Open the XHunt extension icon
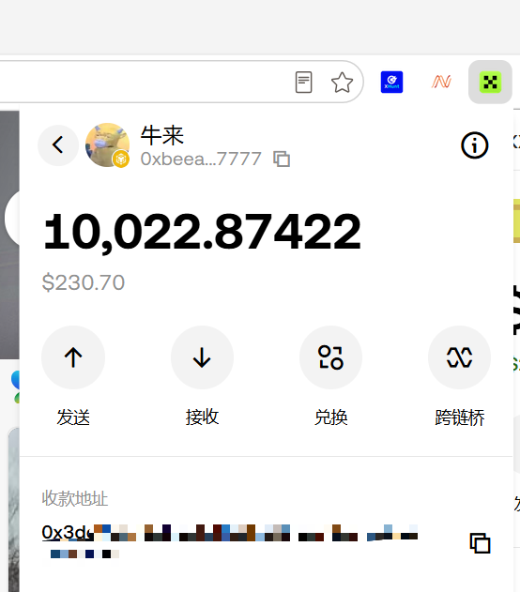 coord(391,82)
